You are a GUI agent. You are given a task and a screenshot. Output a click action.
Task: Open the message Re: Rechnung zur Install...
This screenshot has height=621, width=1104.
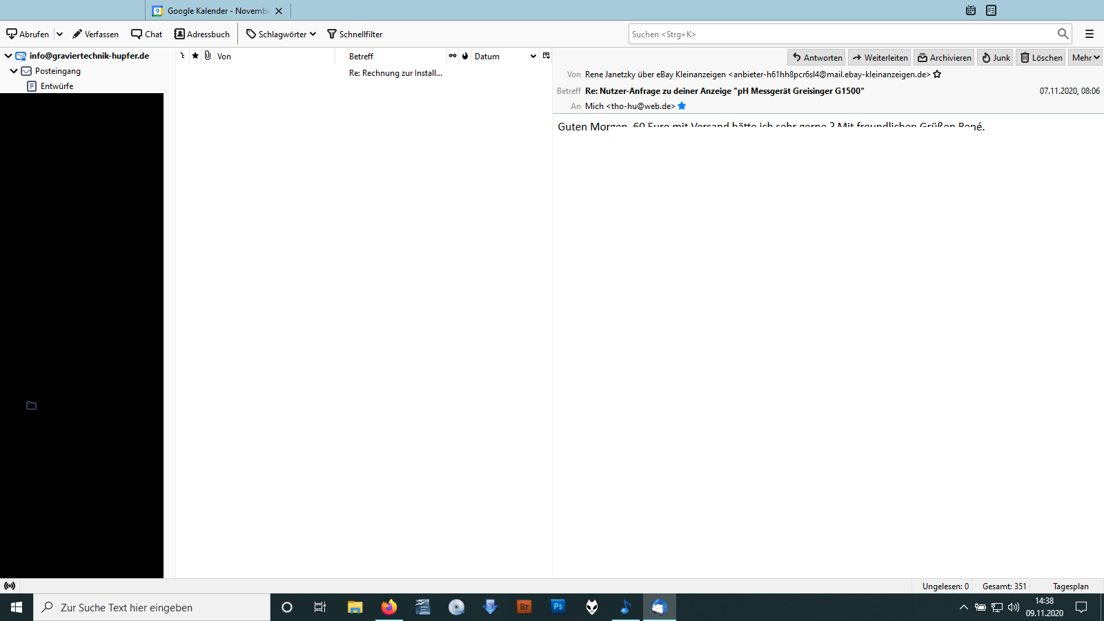point(395,73)
